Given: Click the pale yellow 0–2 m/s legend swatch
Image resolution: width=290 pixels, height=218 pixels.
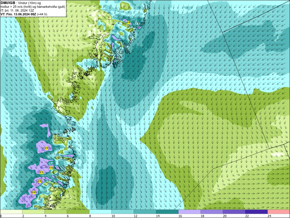Looking at the screenshot, I should coord(11,212).
